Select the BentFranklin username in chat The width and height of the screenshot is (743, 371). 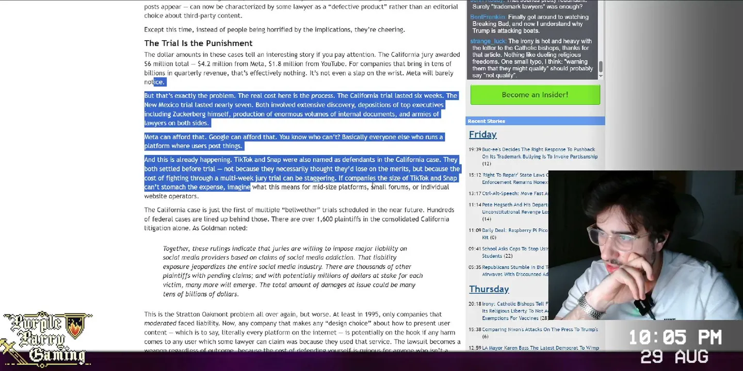tap(488, 17)
